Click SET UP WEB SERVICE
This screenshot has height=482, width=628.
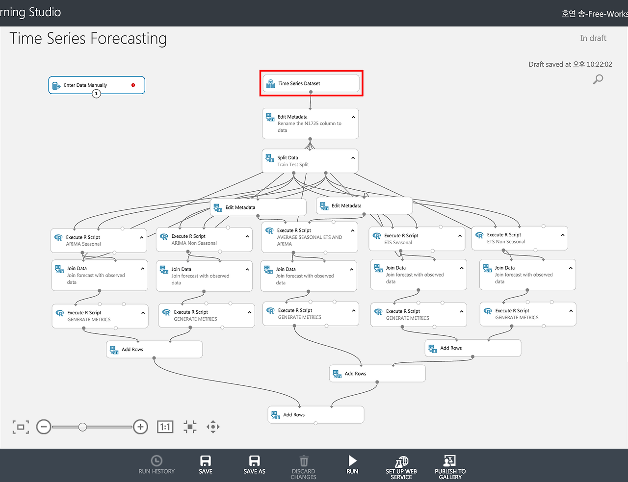point(401,467)
